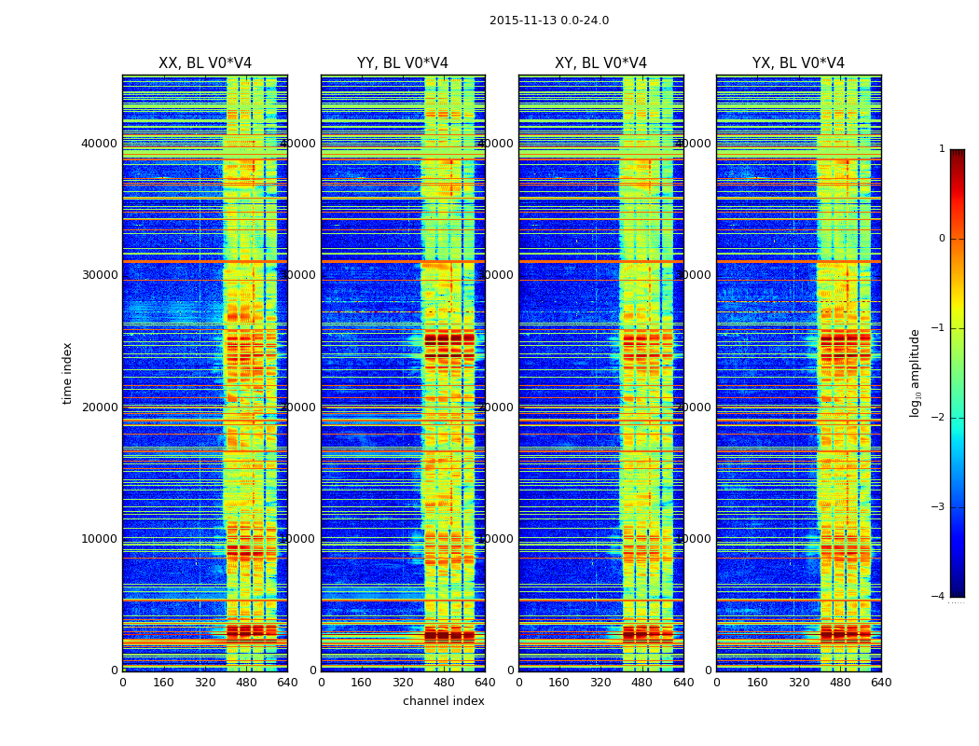Screen dimensions: 979x746
Task: Select the 'YX, BL V0*V4' subplot title
Action: (x=798, y=63)
